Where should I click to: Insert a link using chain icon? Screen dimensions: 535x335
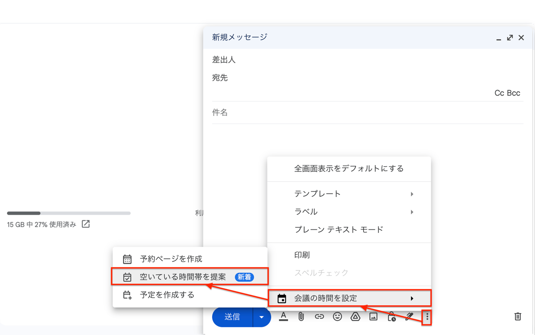[x=319, y=317]
